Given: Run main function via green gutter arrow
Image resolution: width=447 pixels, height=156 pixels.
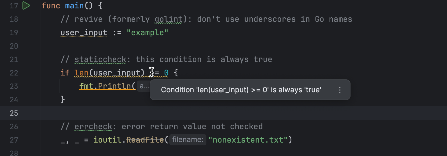Looking at the screenshot, I should [26, 6].
